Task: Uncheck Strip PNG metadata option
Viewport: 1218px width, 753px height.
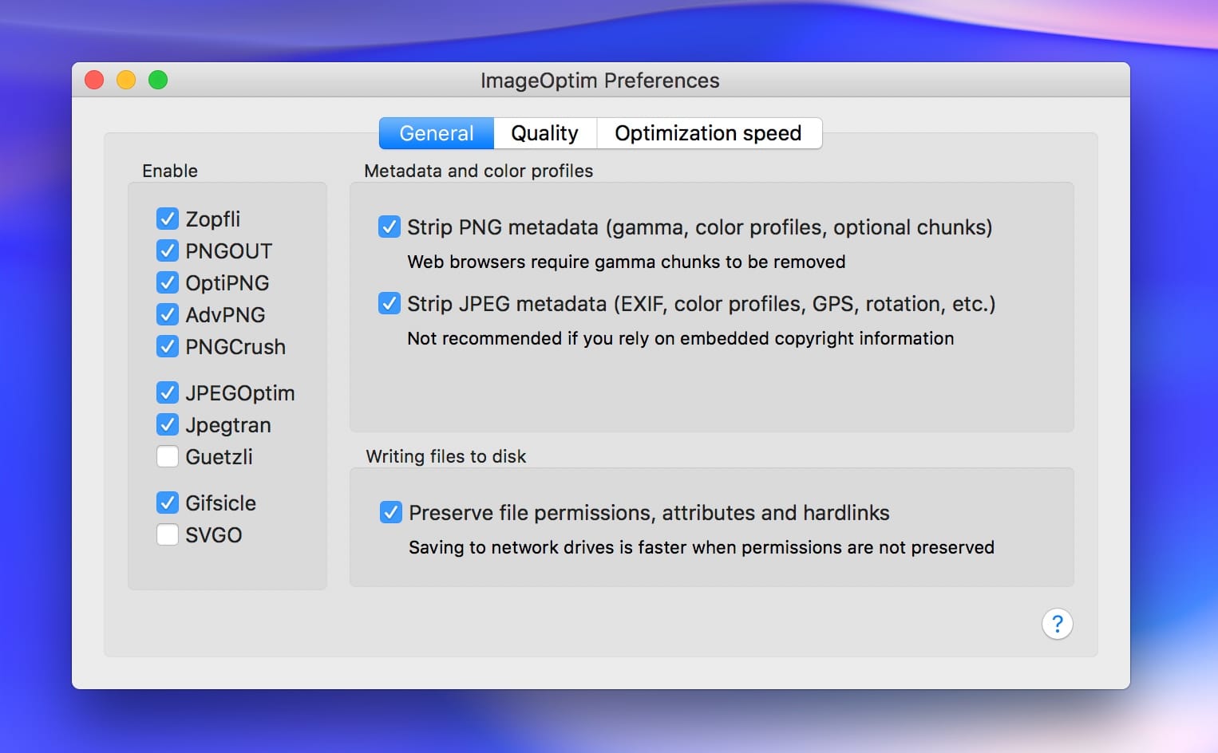Action: tap(390, 227)
